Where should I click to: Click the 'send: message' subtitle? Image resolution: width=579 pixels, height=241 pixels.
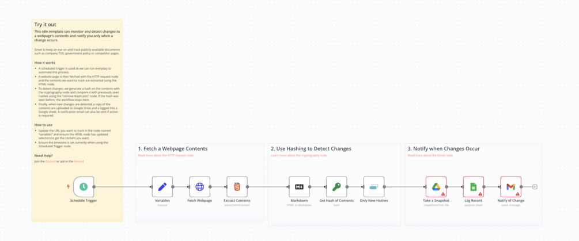click(x=510, y=205)
